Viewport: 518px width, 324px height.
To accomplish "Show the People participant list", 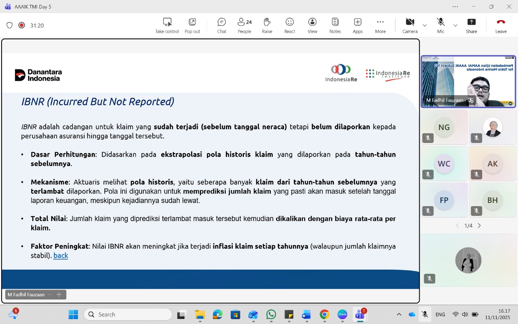I will coord(244,25).
